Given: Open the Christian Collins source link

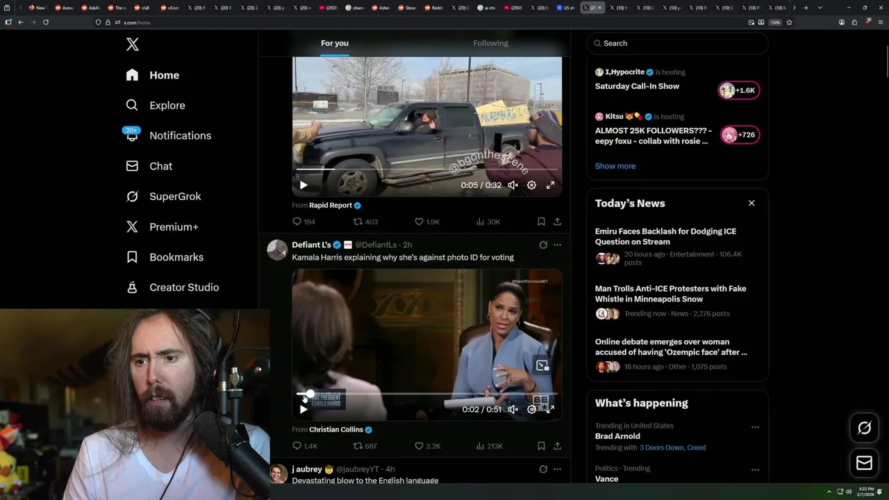Looking at the screenshot, I should 340,430.
